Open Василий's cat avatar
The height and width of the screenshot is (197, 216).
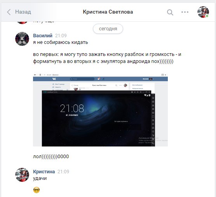coord(22,39)
